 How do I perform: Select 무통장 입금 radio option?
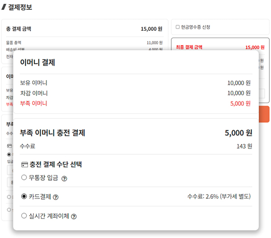click(x=24, y=178)
